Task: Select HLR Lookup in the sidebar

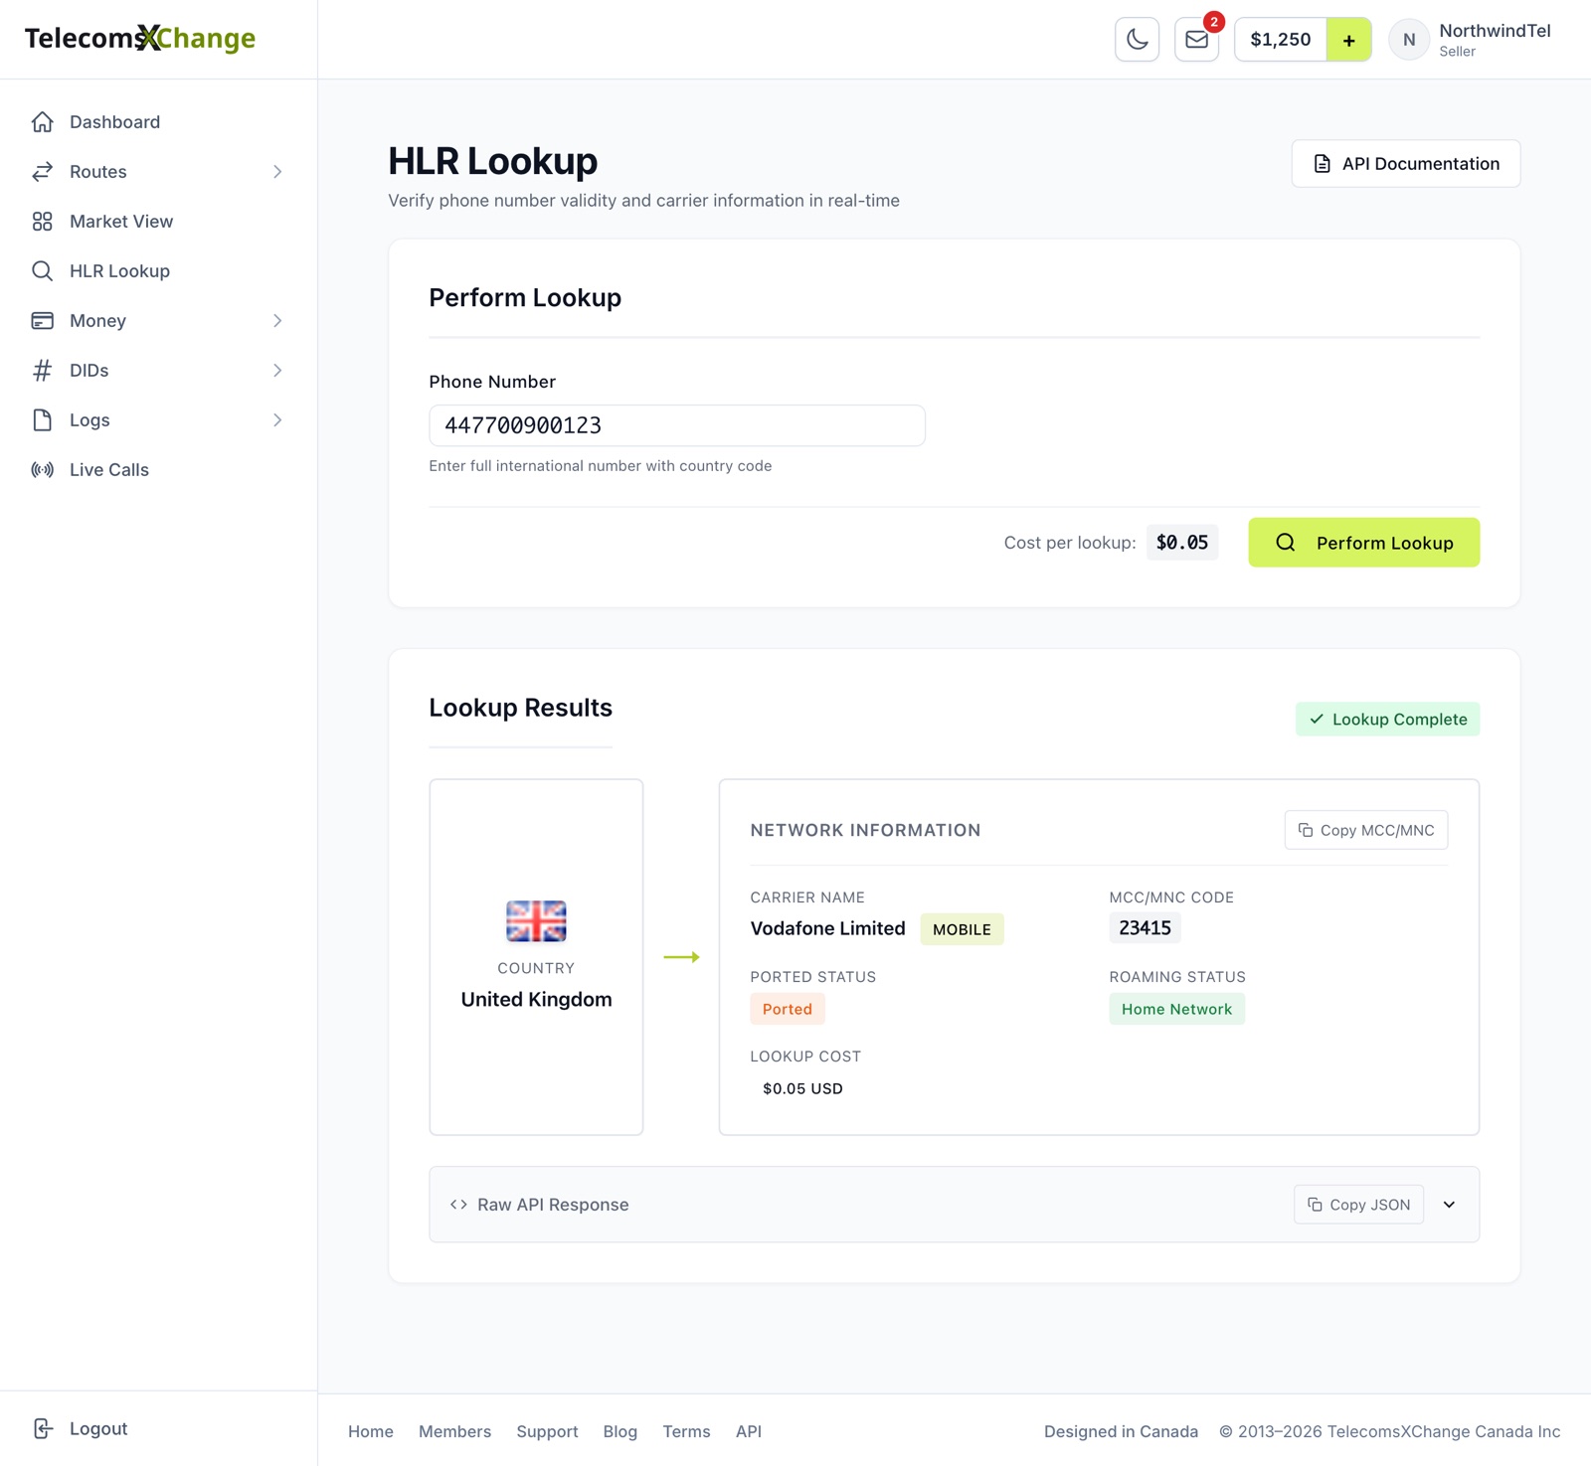Action: click(x=159, y=271)
